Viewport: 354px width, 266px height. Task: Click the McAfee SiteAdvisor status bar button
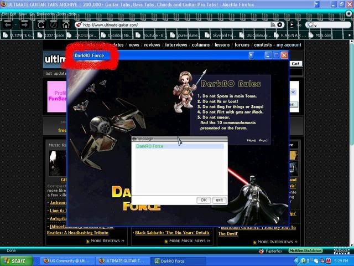305,250
